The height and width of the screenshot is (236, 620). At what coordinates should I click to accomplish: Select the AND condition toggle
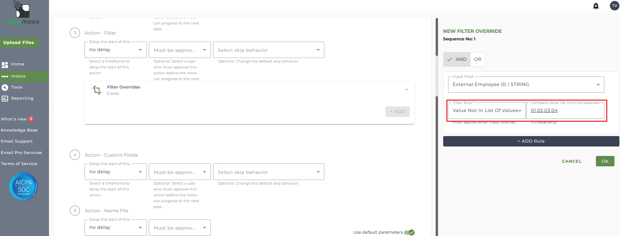tap(457, 59)
